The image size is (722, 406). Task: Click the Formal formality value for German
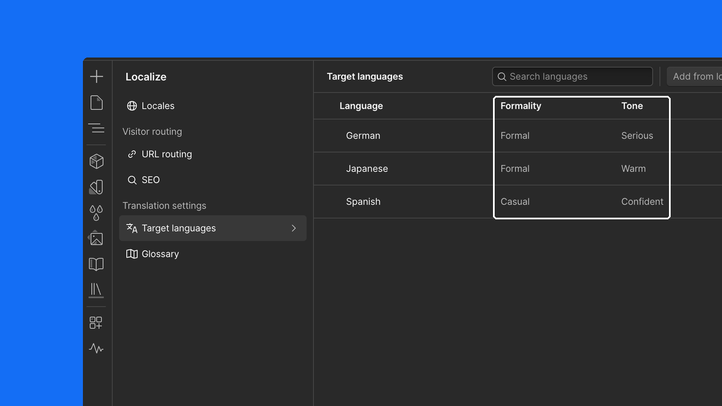515,135
